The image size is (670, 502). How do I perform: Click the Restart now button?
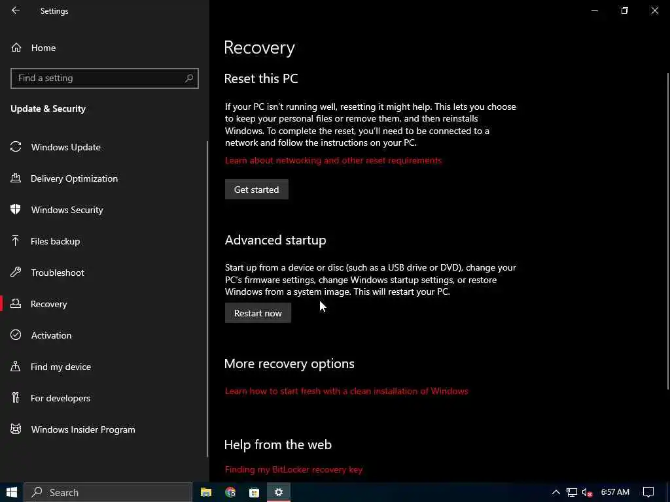coord(258,312)
